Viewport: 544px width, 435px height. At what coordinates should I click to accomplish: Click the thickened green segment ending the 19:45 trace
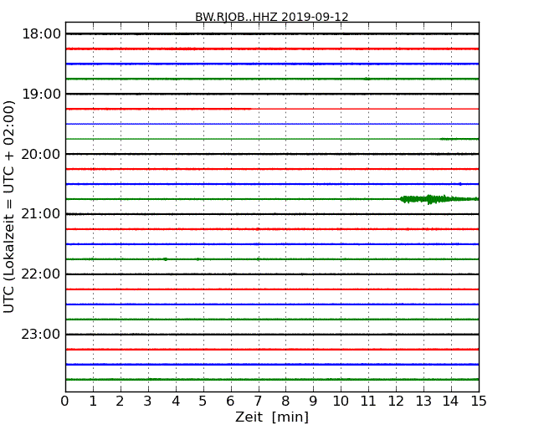tap(459, 139)
